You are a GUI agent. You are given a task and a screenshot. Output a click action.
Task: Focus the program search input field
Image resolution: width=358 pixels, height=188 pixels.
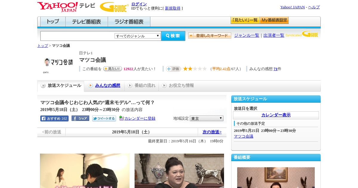tap(78, 36)
